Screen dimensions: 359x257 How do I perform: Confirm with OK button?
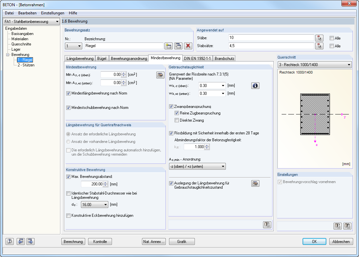tap(314, 242)
